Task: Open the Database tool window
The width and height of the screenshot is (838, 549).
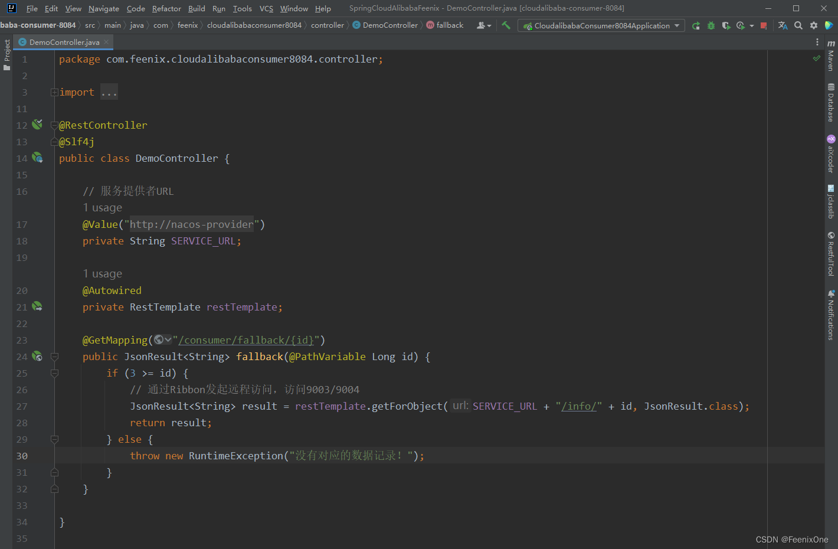Action: (831, 103)
